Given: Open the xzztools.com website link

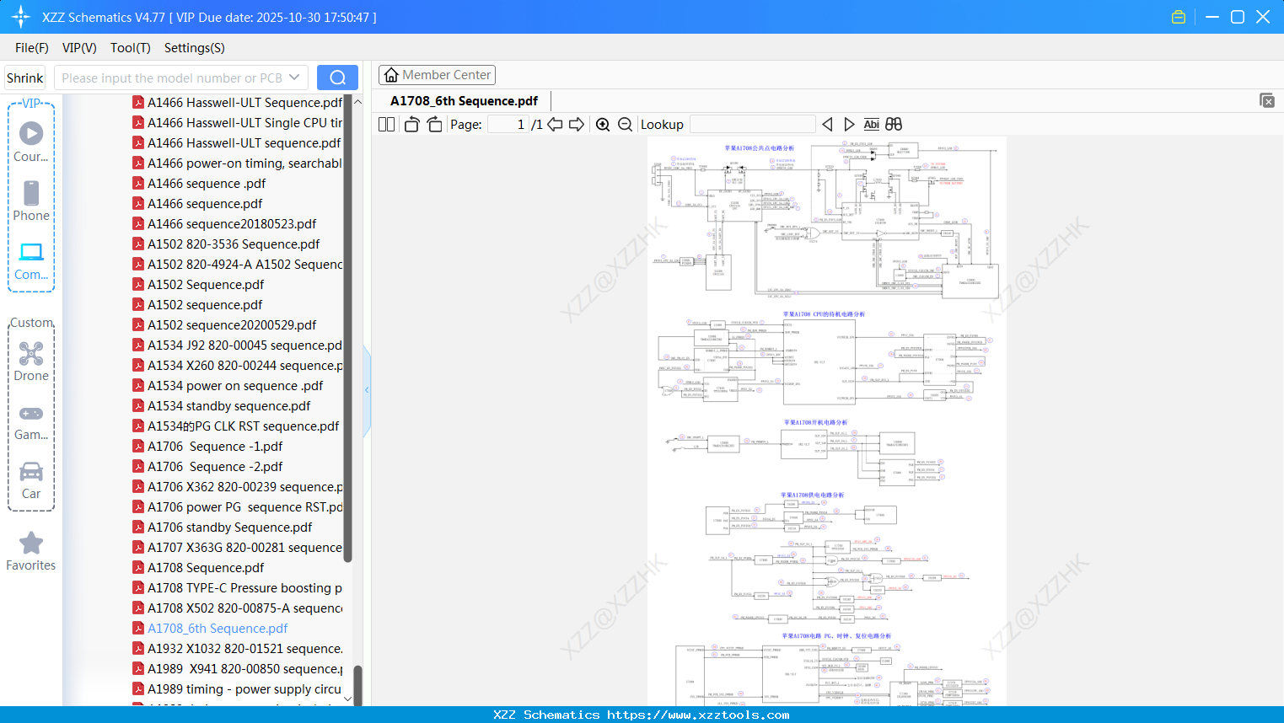Looking at the screenshot, I should (698, 715).
